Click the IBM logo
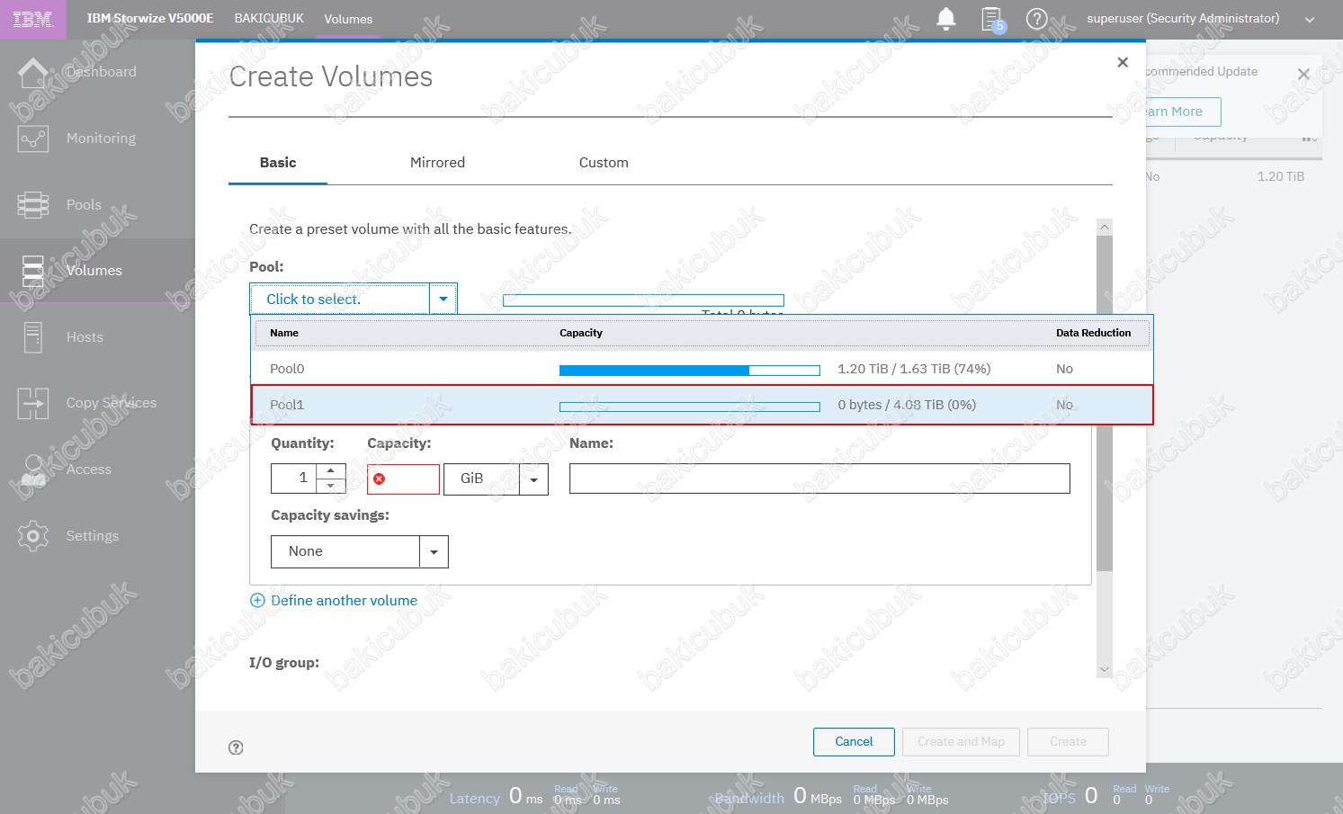This screenshot has height=814, width=1343. pyautogui.click(x=33, y=19)
